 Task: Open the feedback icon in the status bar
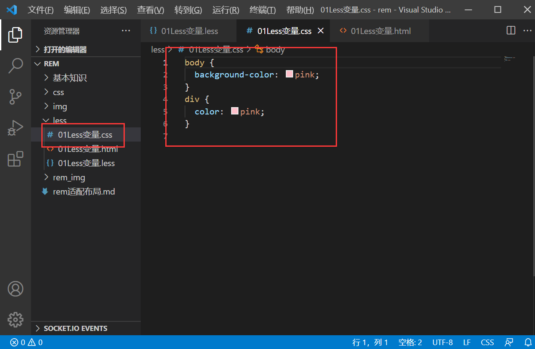pyautogui.click(x=509, y=343)
